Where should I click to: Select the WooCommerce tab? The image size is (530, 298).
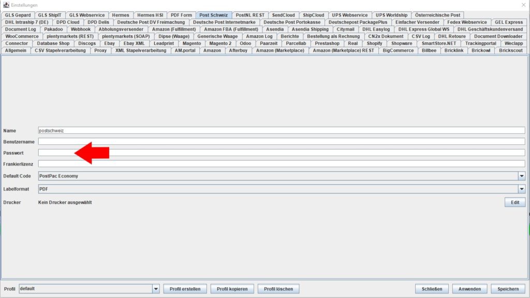click(x=22, y=37)
